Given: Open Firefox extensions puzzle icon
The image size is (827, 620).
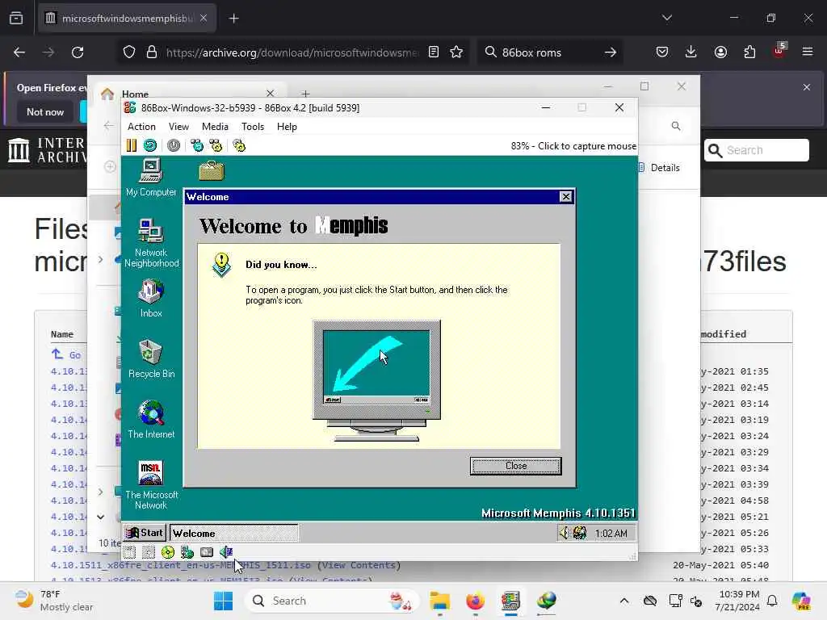Looking at the screenshot, I should point(749,52).
